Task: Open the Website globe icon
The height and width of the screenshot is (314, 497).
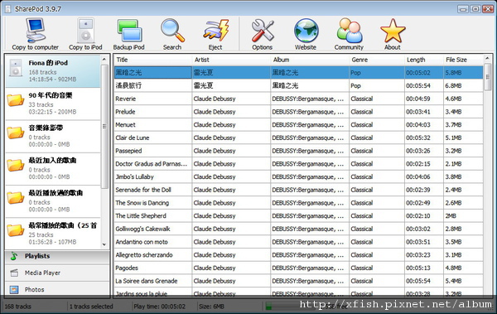Action: [x=306, y=34]
